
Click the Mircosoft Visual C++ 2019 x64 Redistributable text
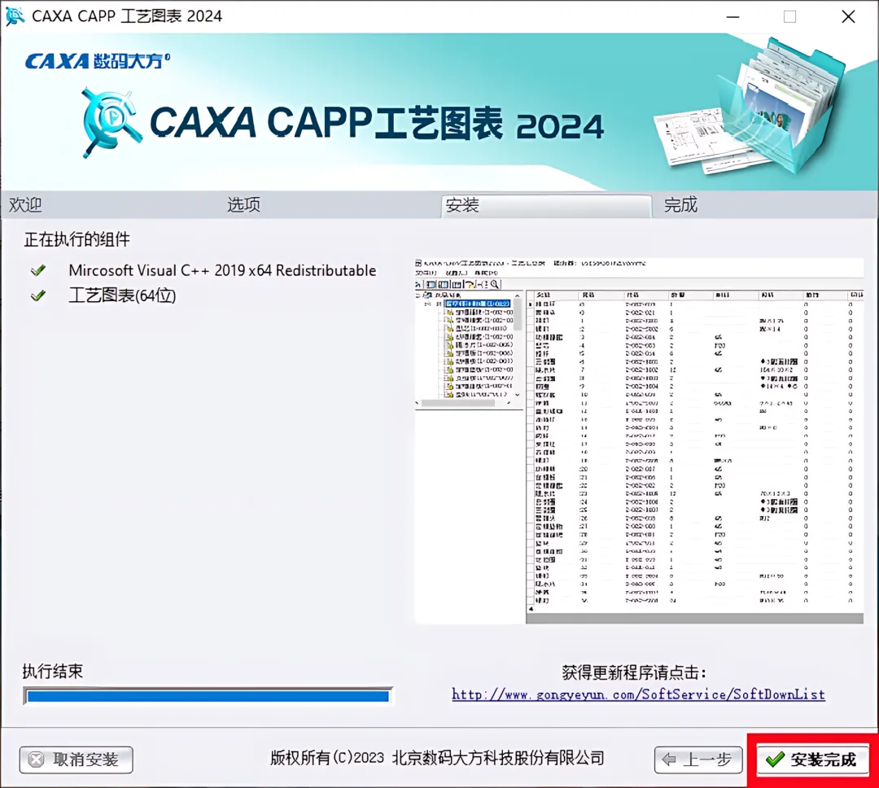(222, 270)
